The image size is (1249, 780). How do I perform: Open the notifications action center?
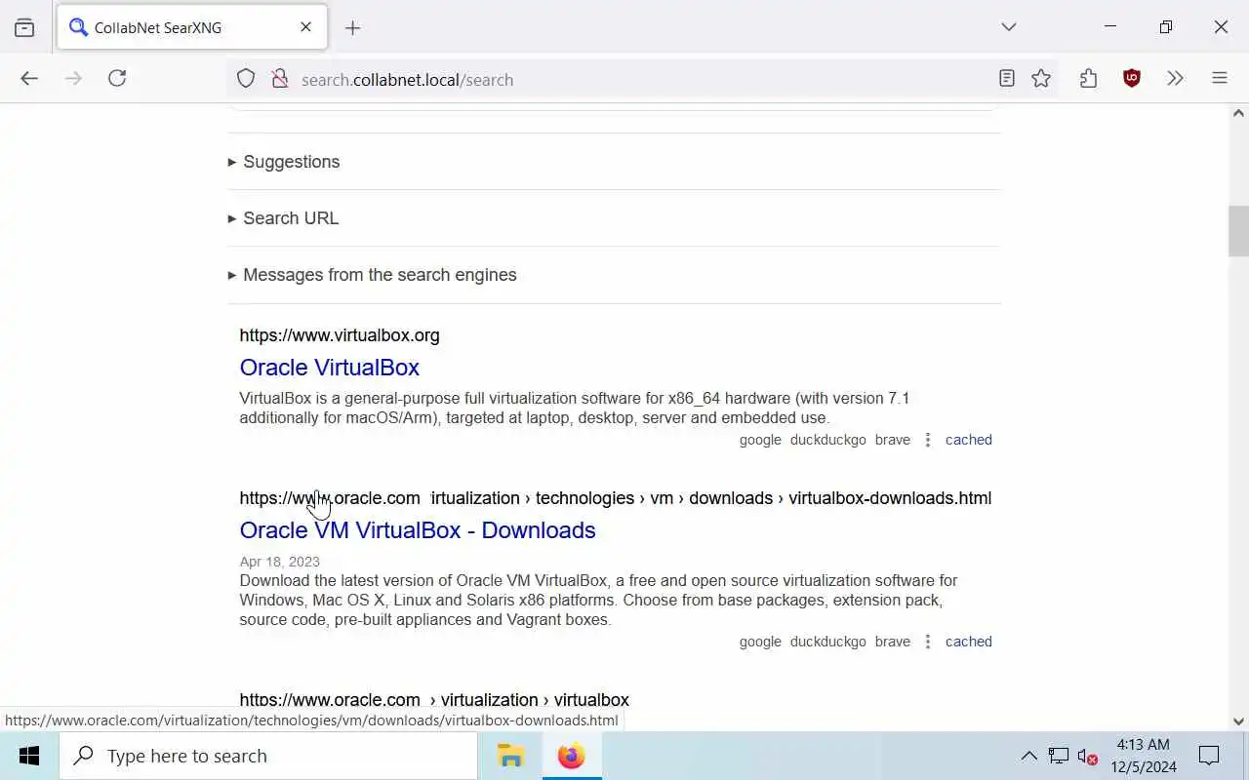pos(1209,756)
